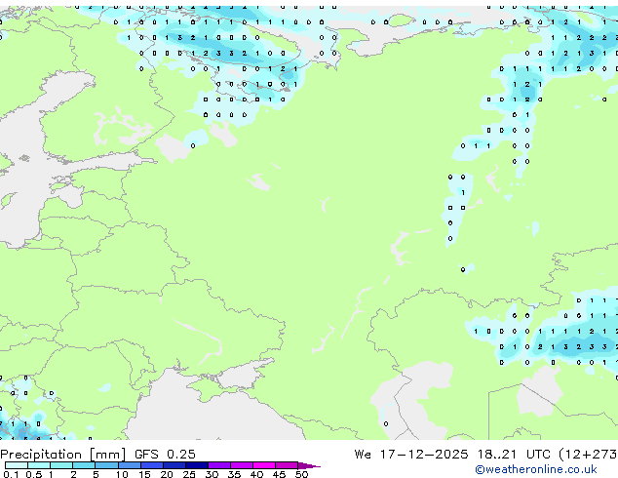Image resolution: width=618 pixels, height=478 pixels.
Task: Click the 'Precipitation [mm]' title text
Action: 63,455
